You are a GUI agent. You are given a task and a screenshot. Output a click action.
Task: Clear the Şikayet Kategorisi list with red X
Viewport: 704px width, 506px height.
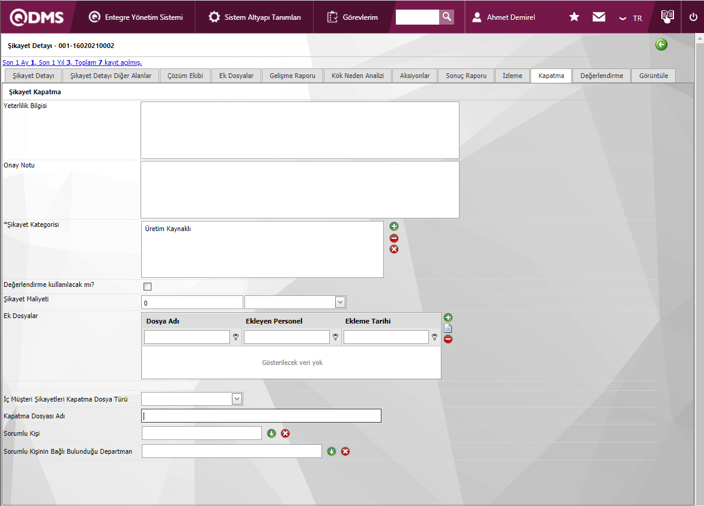(x=394, y=249)
